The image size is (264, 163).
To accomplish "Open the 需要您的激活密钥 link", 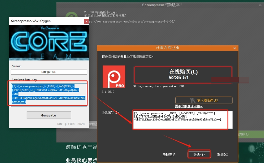I will point(189,106).
